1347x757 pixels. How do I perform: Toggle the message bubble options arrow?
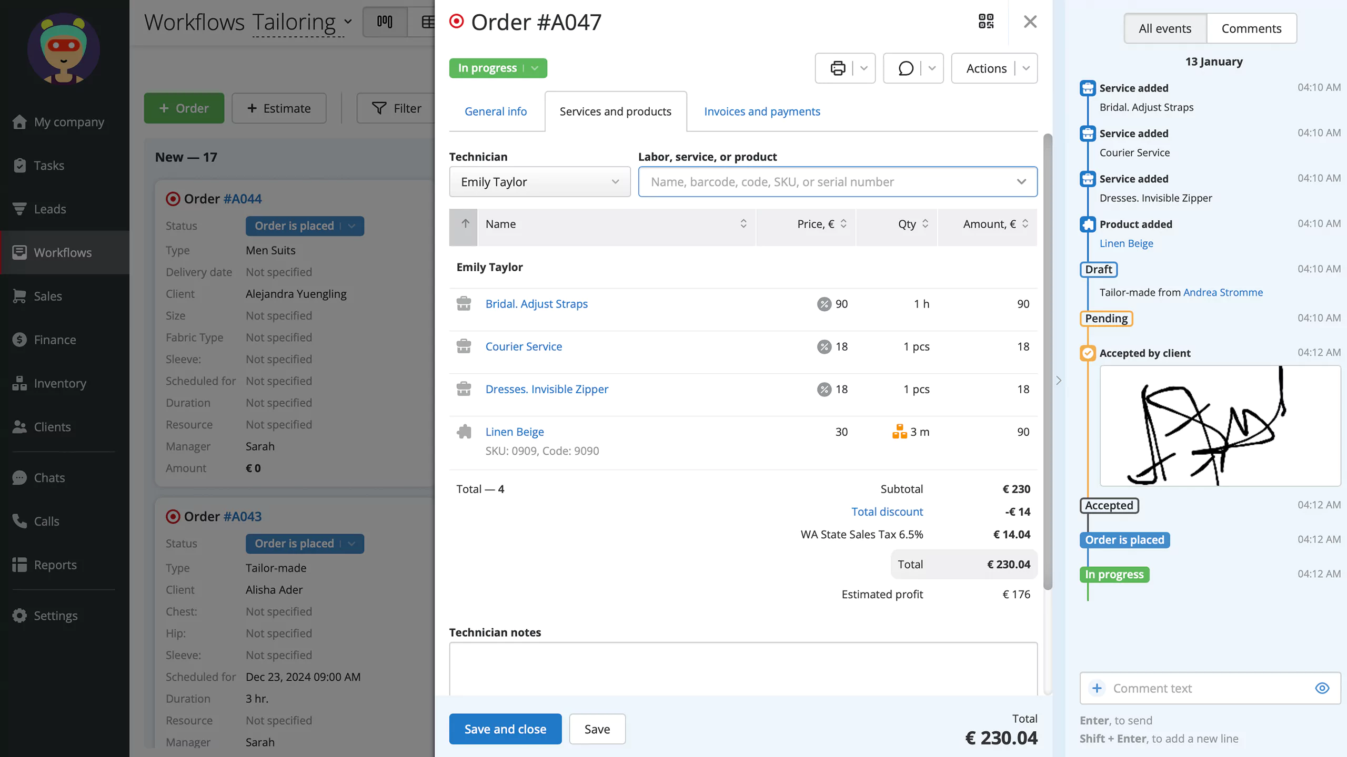[932, 67]
